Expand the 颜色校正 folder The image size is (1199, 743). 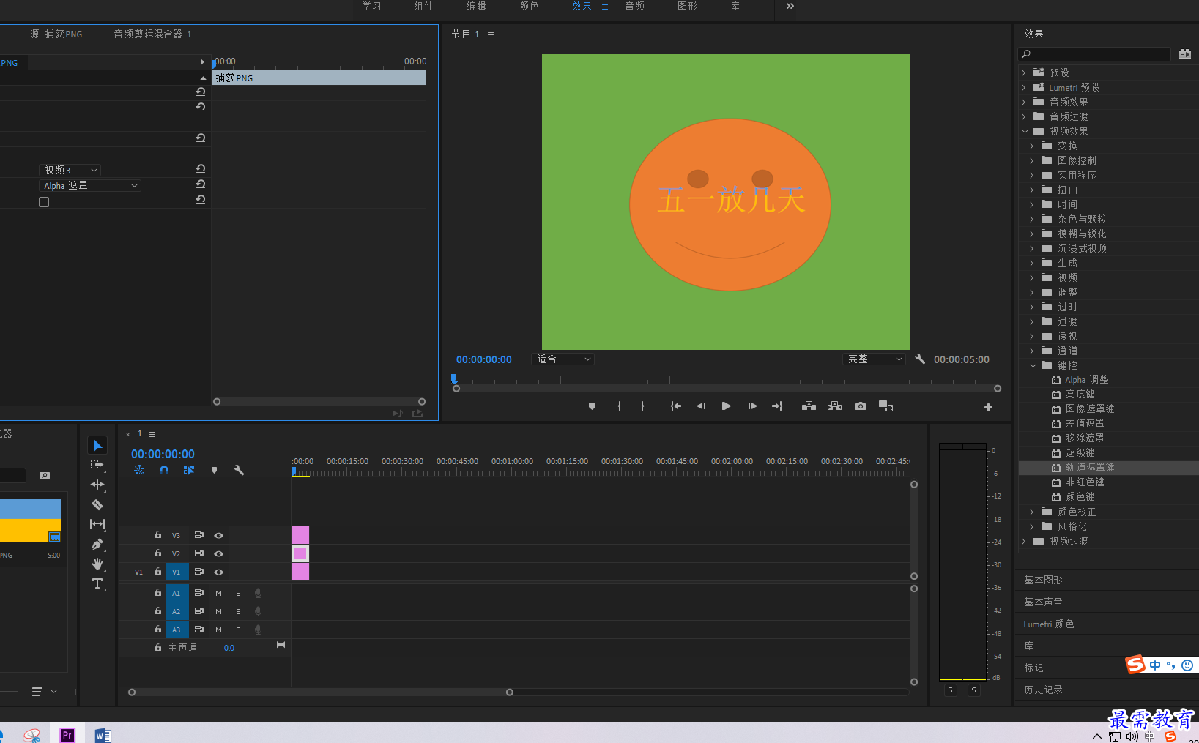point(1032,512)
